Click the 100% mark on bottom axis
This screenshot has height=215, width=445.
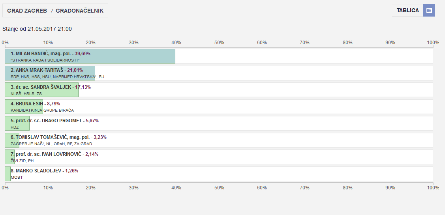point(433,188)
